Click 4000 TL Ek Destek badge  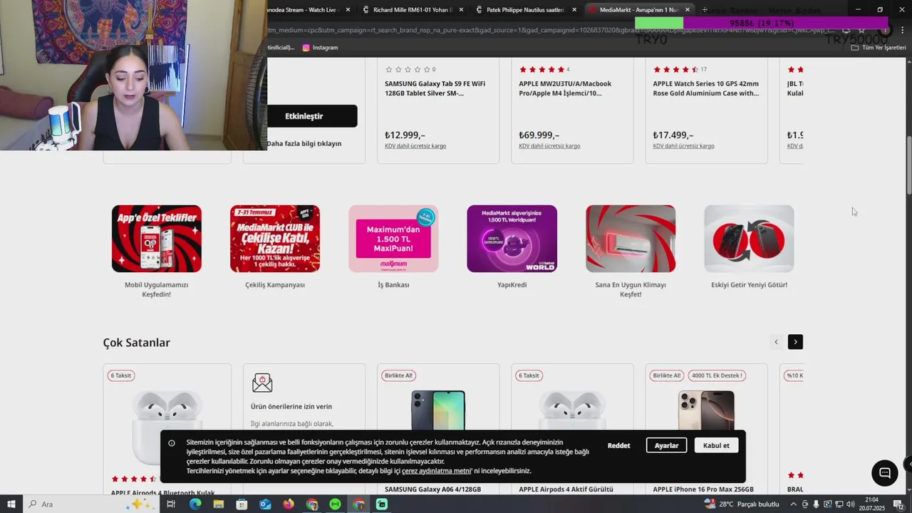point(717,375)
